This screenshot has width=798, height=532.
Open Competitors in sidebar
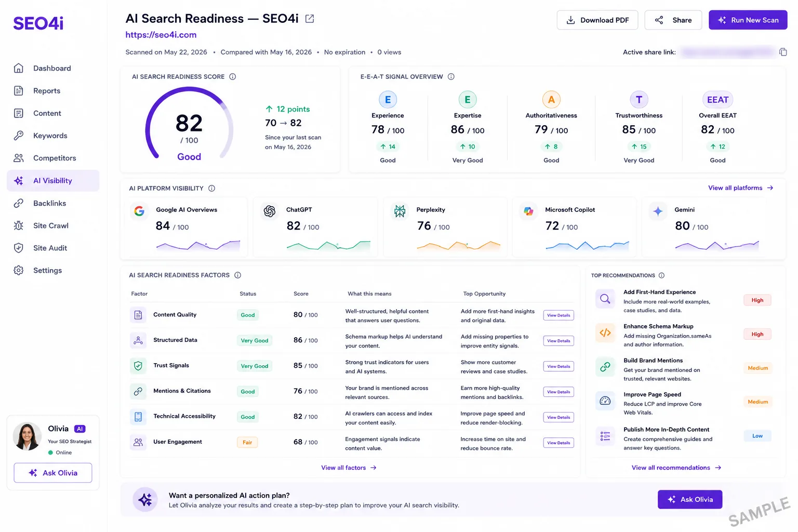53,158
